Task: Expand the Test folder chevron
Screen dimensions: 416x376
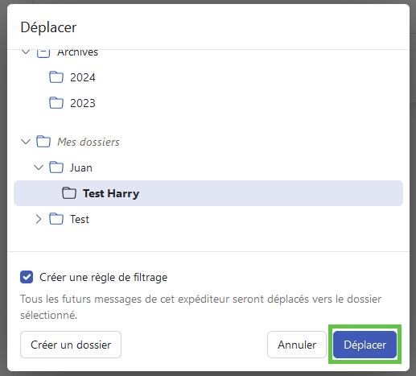Action: (x=39, y=219)
